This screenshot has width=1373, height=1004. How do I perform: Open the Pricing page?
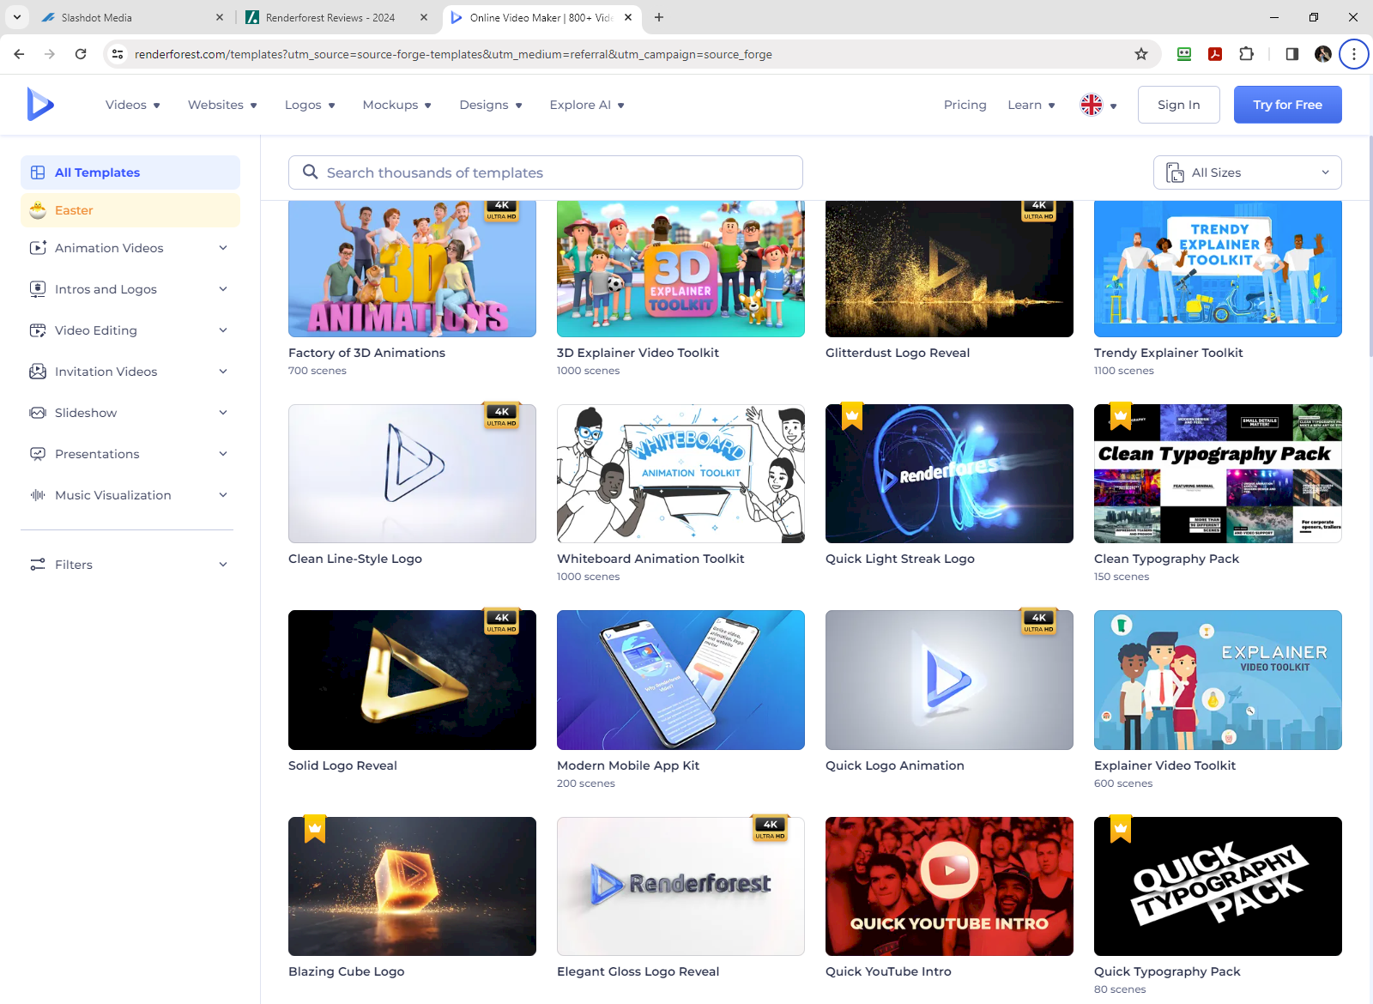coord(965,104)
